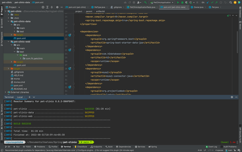Image resolution: width=242 pixels, height=152 pixels.
Task: Click the editor vertical scrollbar
Action: pos(238,42)
